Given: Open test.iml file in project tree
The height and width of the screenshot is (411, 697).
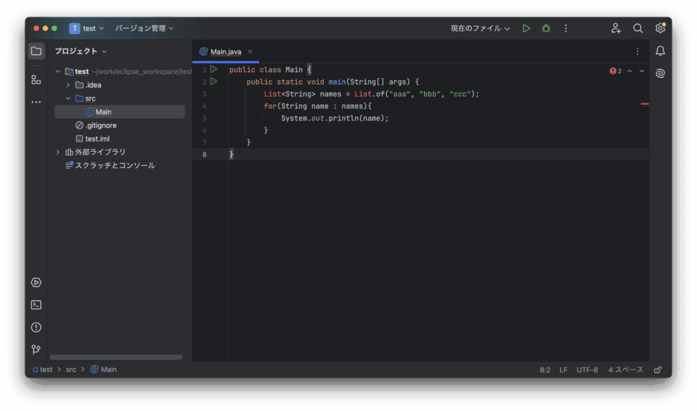Looking at the screenshot, I should [97, 139].
